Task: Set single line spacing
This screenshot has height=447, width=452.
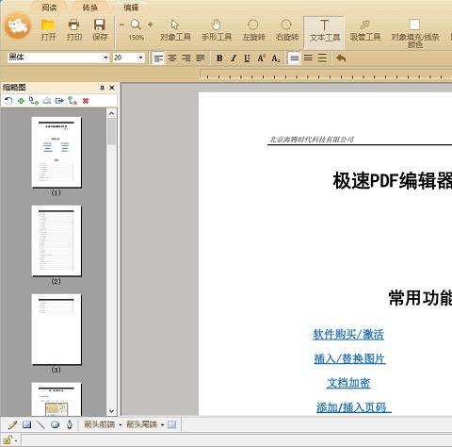Action: [294, 58]
